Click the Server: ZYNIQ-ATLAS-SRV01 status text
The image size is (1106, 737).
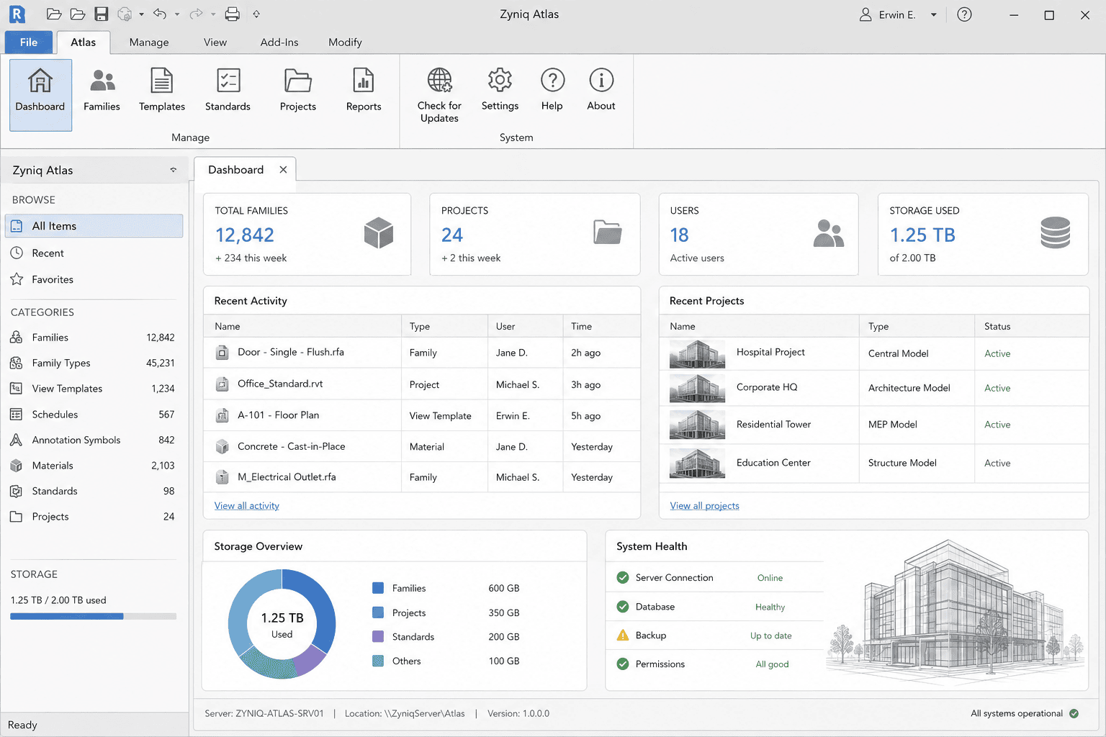264,714
